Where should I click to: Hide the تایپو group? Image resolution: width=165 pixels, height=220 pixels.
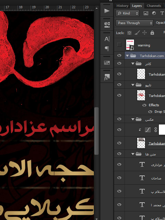pyautogui.click(x=119, y=85)
